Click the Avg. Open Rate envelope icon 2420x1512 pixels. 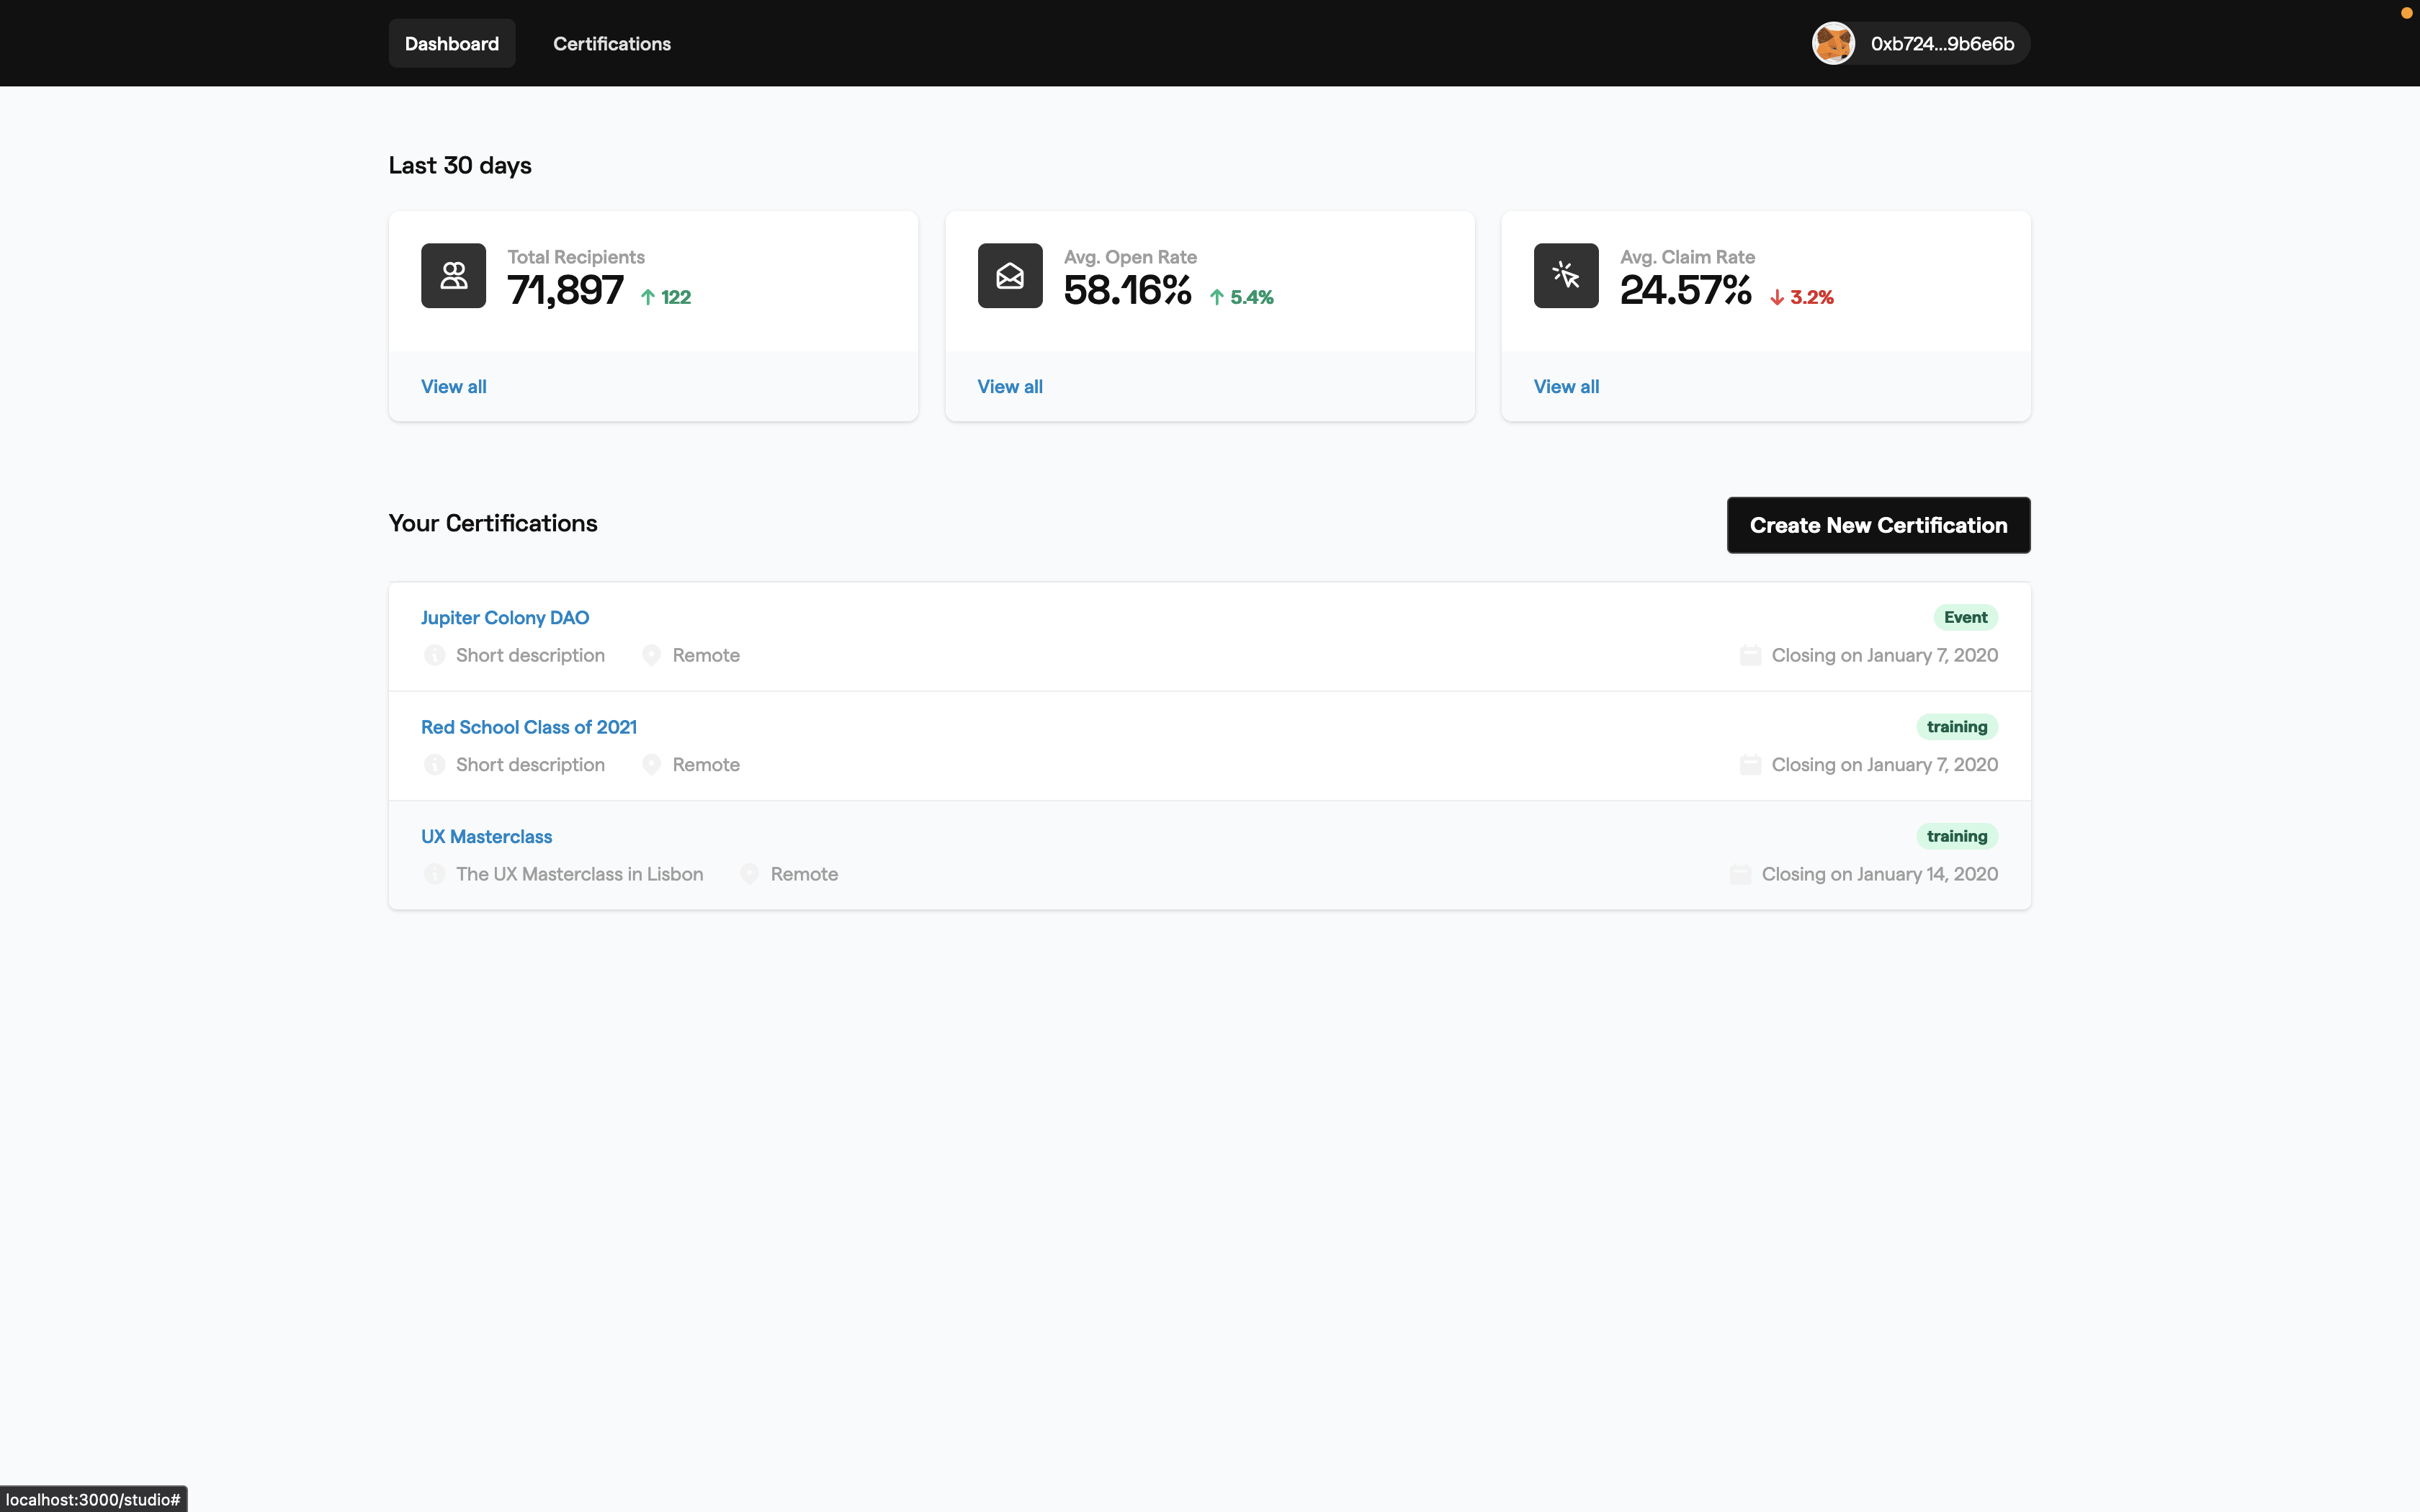coord(1010,275)
